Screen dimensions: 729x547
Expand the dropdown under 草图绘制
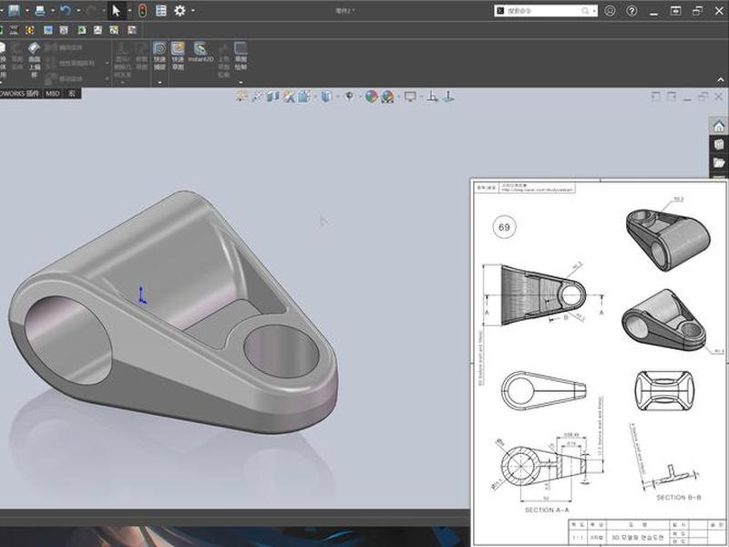click(241, 82)
